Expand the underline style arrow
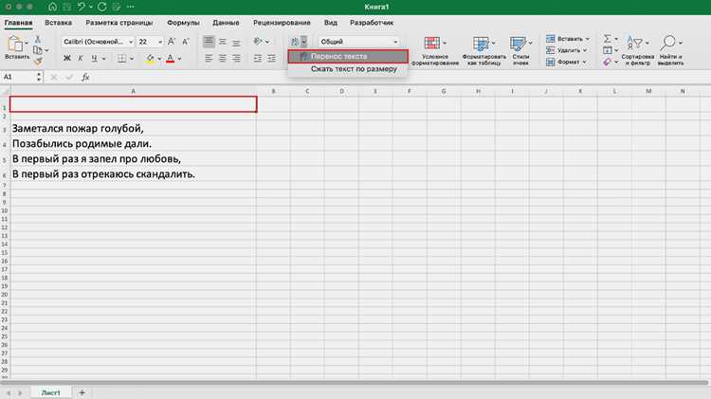 click(x=104, y=59)
